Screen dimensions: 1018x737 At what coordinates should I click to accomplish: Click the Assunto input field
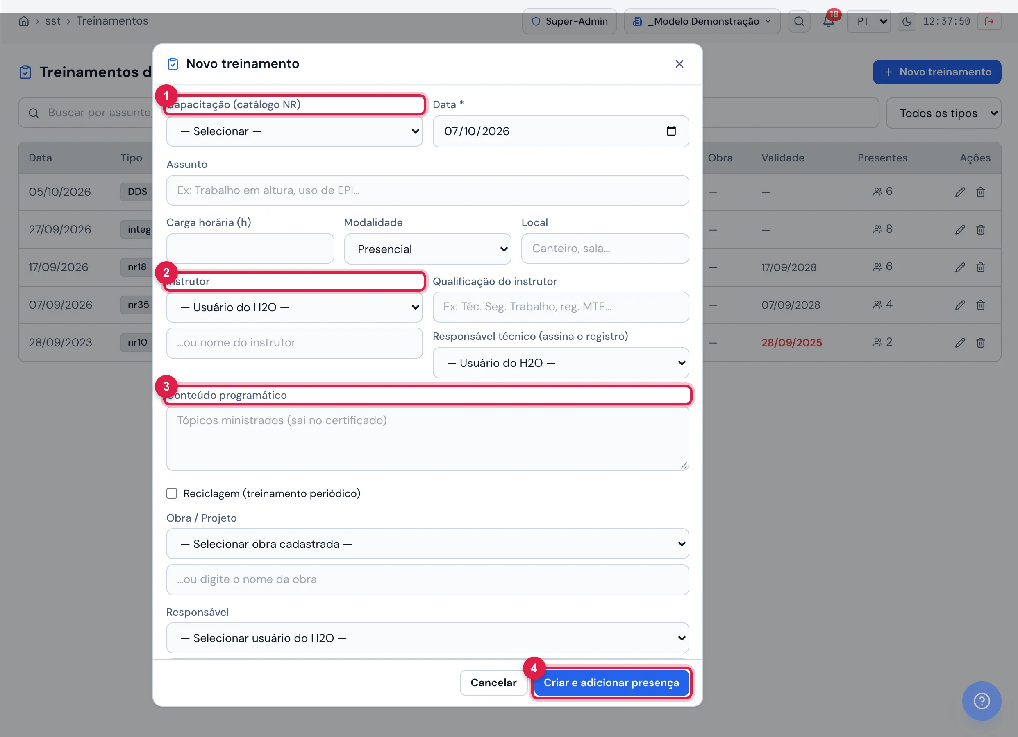(427, 190)
